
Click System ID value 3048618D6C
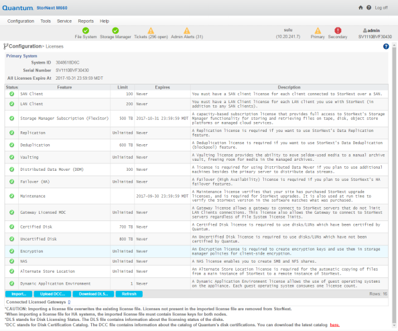[x=67, y=62]
